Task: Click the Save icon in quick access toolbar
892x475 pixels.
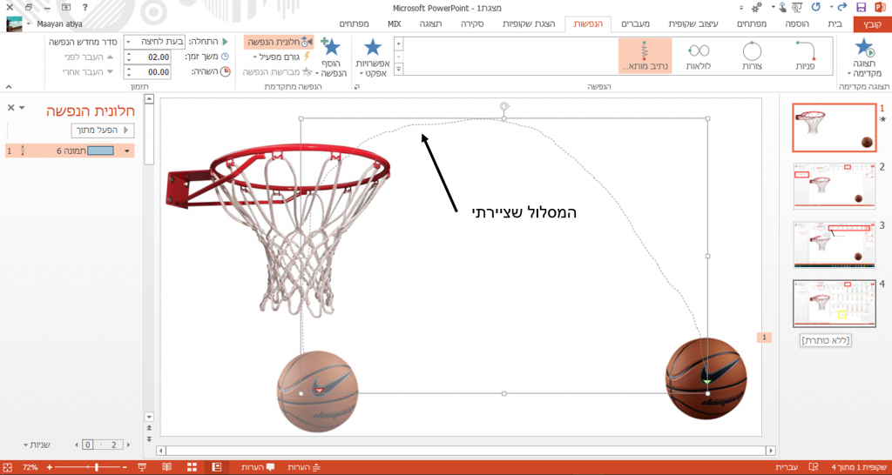Action: pos(862,7)
